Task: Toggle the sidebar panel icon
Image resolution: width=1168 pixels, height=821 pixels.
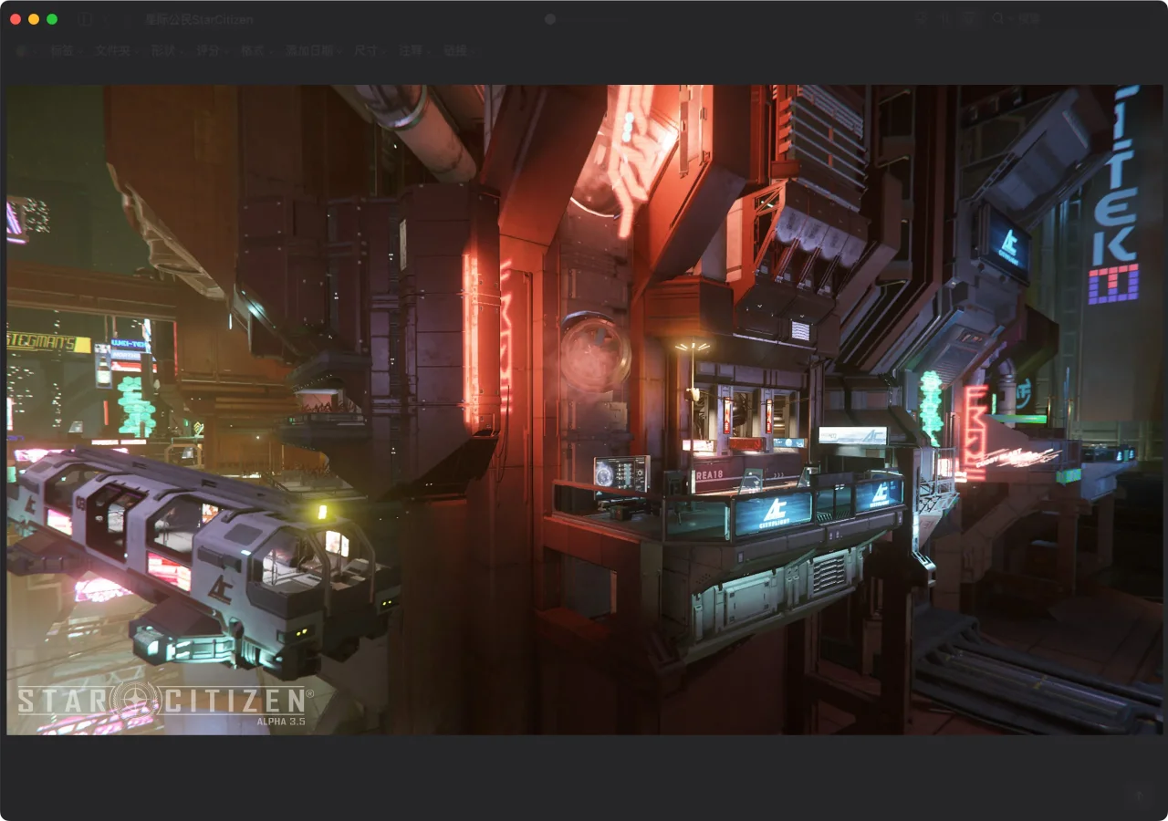Action: click(84, 19)
